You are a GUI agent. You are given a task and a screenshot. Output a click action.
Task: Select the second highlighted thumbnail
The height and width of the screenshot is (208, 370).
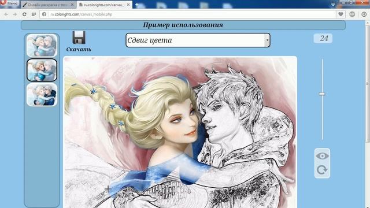pyautogui.click(x=42, y=70)
